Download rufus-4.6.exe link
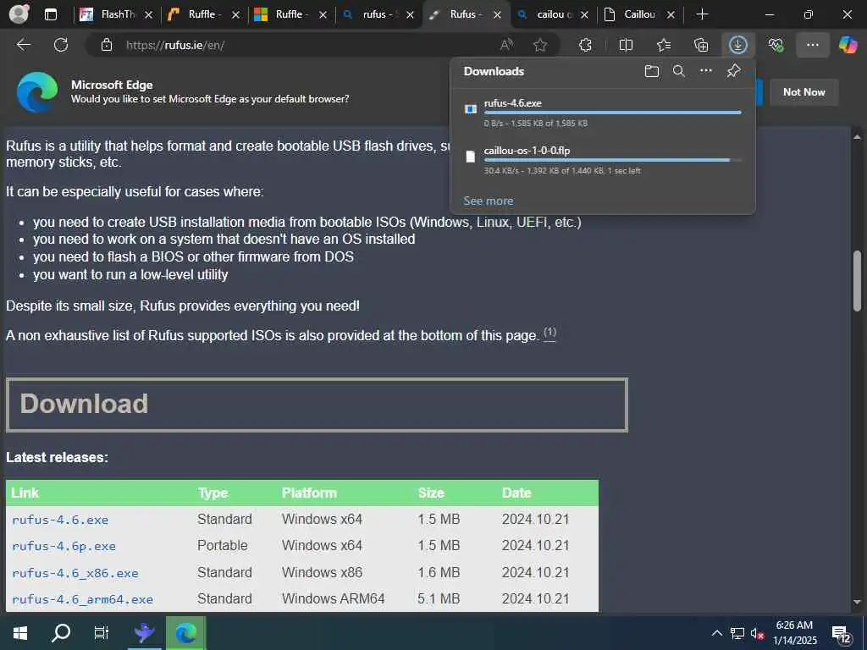The width and height of the screenshot is (867, 650). pos(60,520)
